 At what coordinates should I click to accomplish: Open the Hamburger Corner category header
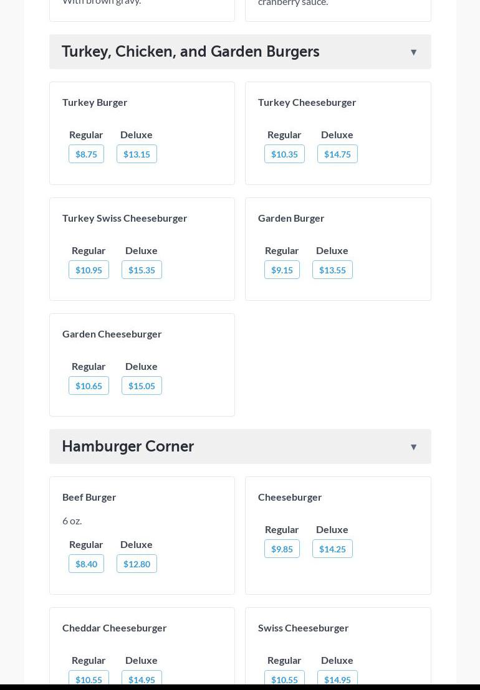click(128, 447)
